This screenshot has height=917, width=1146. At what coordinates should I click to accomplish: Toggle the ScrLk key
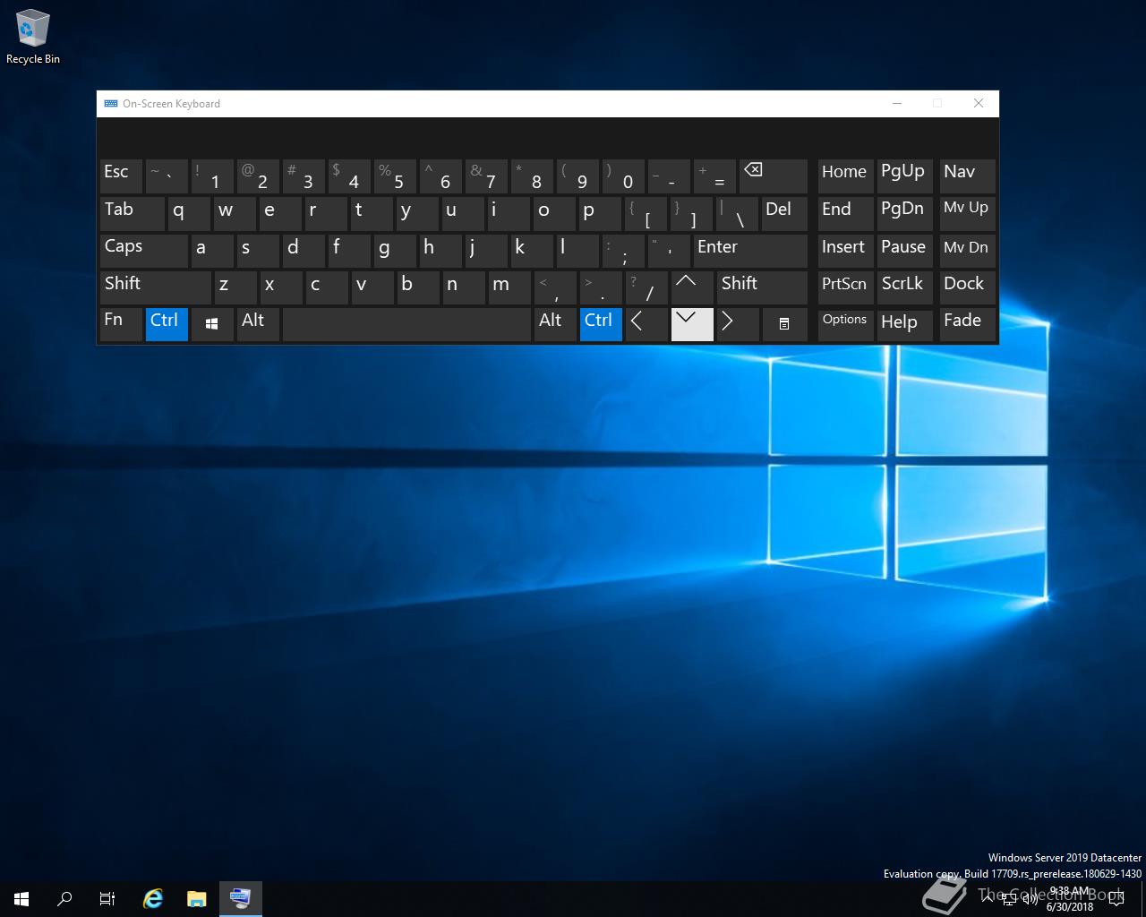pyautogui.click(x=905, y=287)
